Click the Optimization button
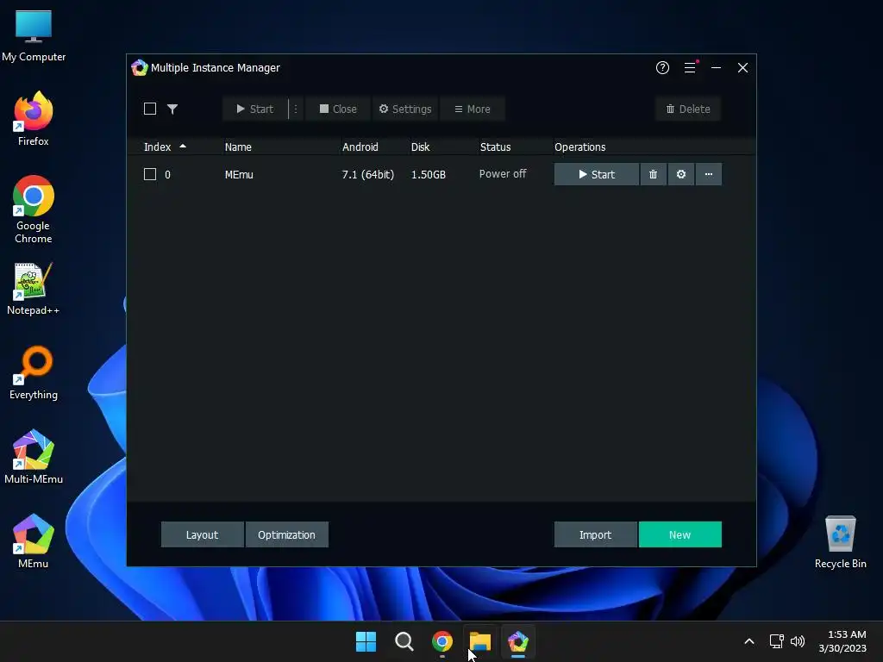 tap(286, 534)
